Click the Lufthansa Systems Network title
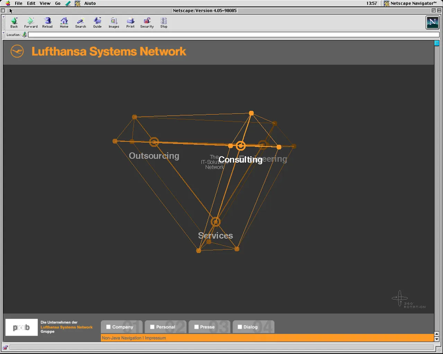 pos(109,52)
